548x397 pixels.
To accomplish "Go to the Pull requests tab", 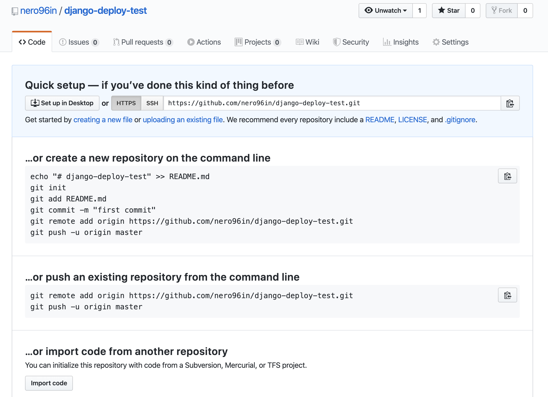I will tap(143, 42).
